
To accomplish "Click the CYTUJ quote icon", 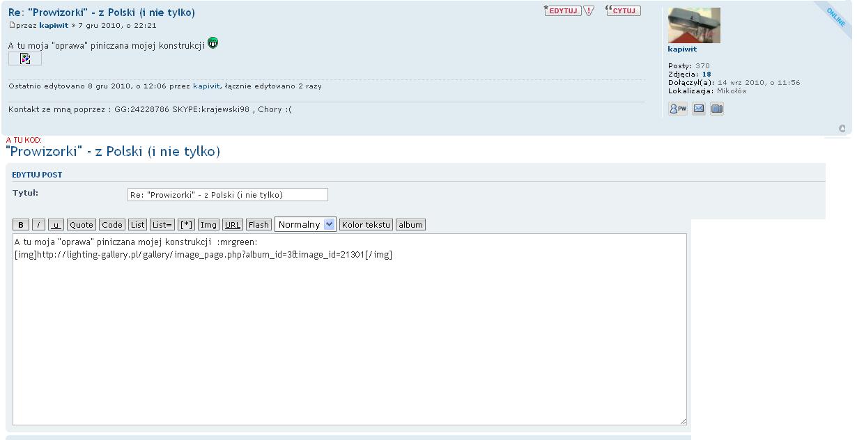I will click(x=623, y=10).
